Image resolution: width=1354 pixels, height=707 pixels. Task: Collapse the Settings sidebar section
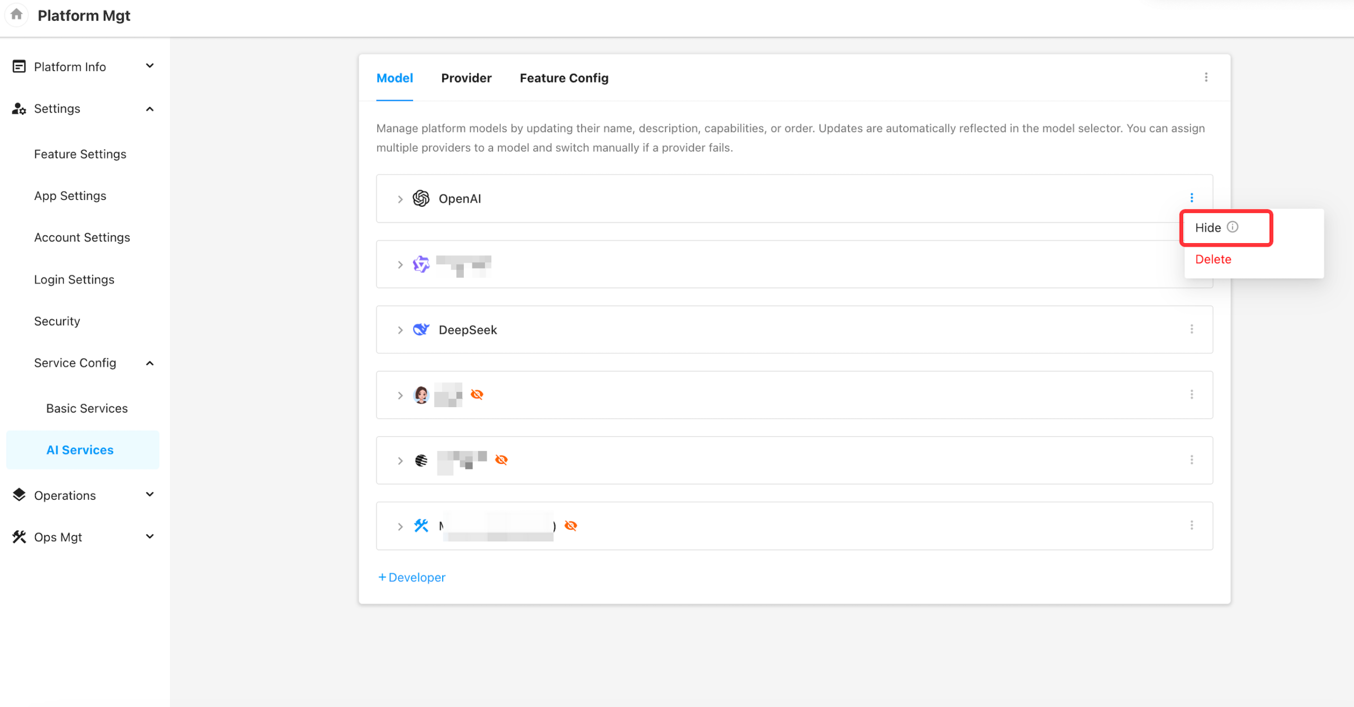[x=150, y=109]
